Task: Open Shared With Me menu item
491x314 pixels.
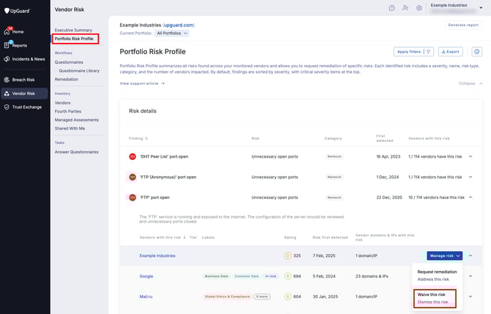Action: [x=70, y=128]
